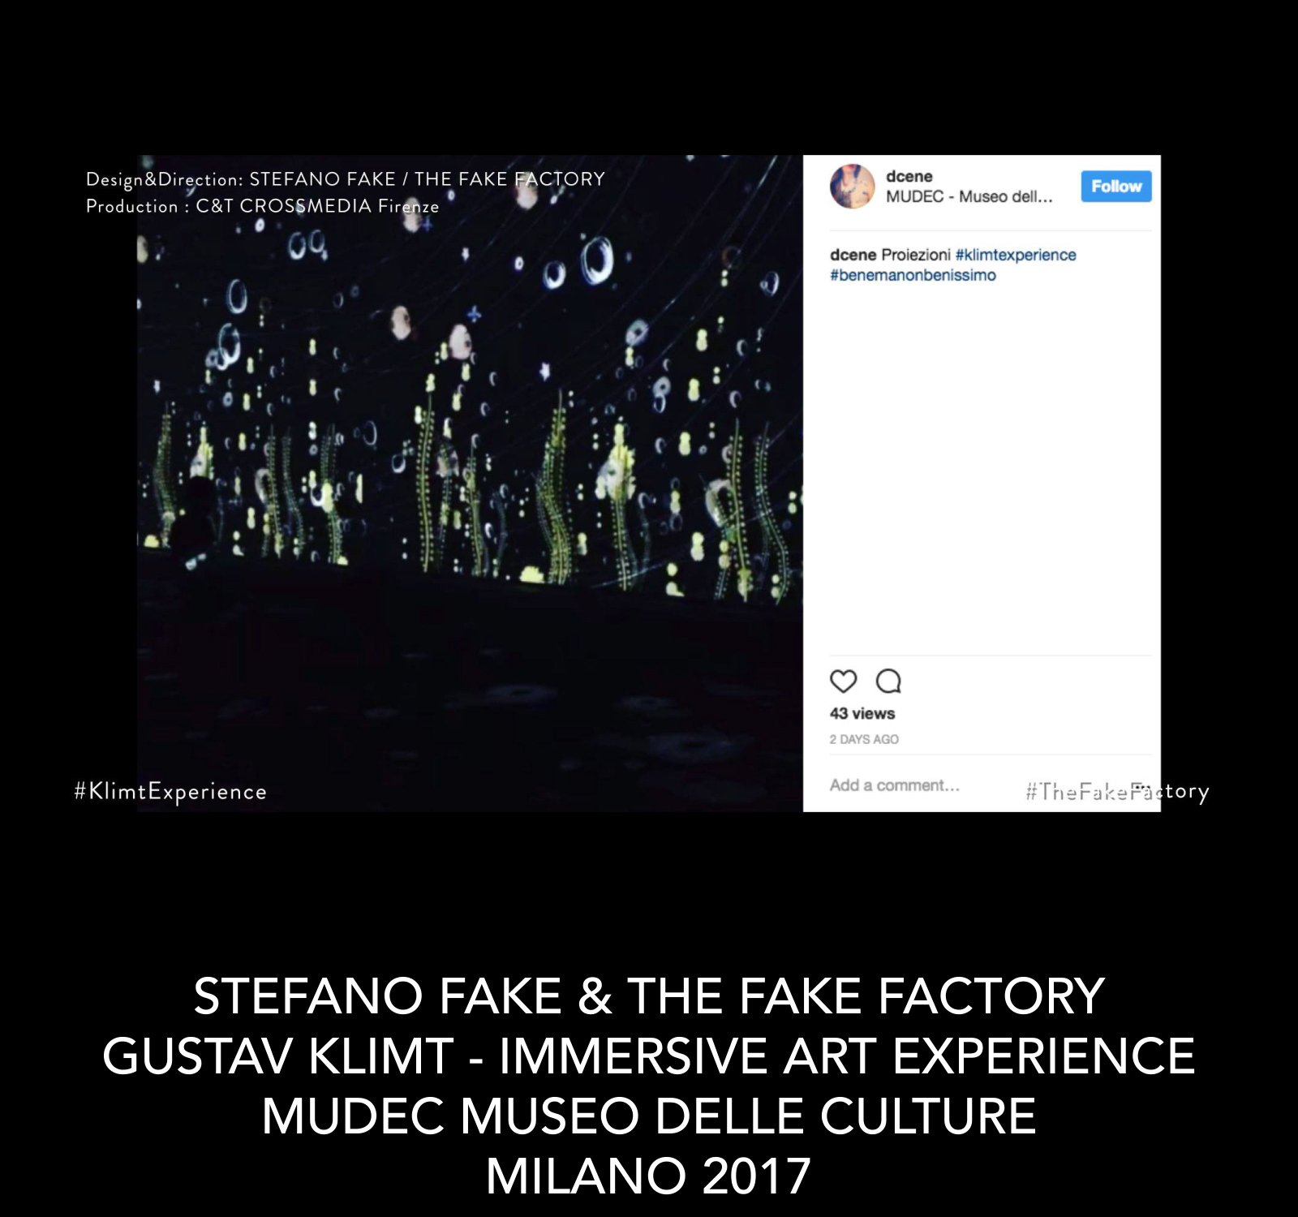The width and height of the screenshot is (1298, 1217).
Task: Click the MUDEC MUSEO DELLE CULTURE line
Action: tap(649, 1116)
